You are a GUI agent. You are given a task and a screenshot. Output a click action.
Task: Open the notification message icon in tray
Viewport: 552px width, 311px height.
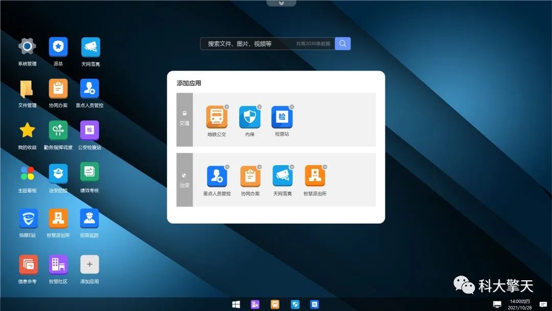click(543, 304)
